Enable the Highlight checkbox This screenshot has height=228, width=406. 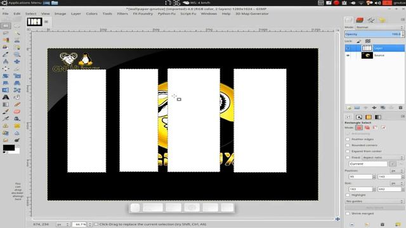pyautogui.click(x=348, y=195)
